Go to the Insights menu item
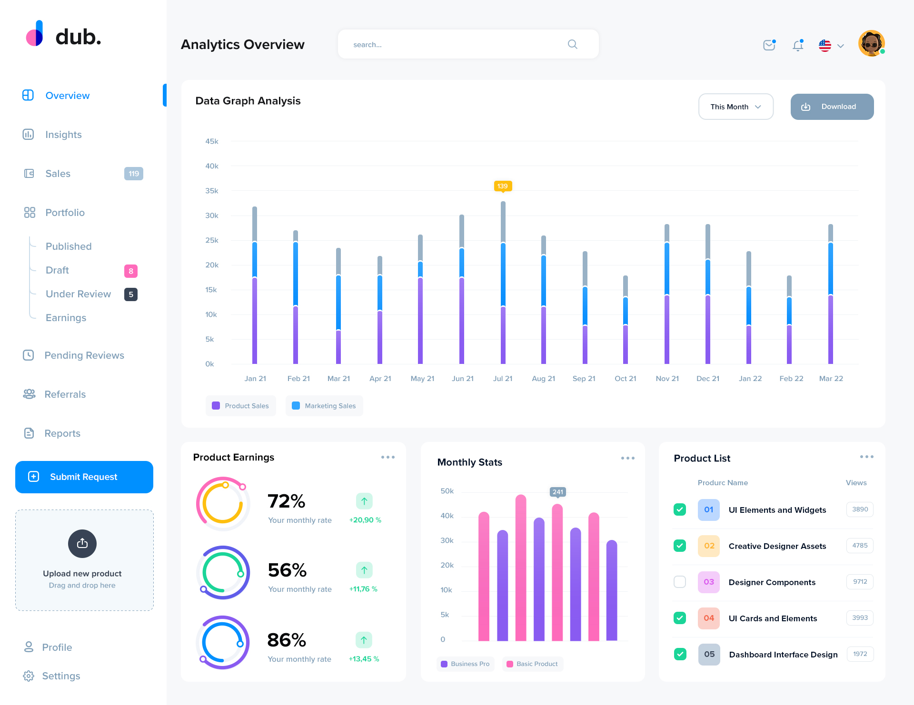The height and width of the screenshot is (705, 914). (63, 135)
